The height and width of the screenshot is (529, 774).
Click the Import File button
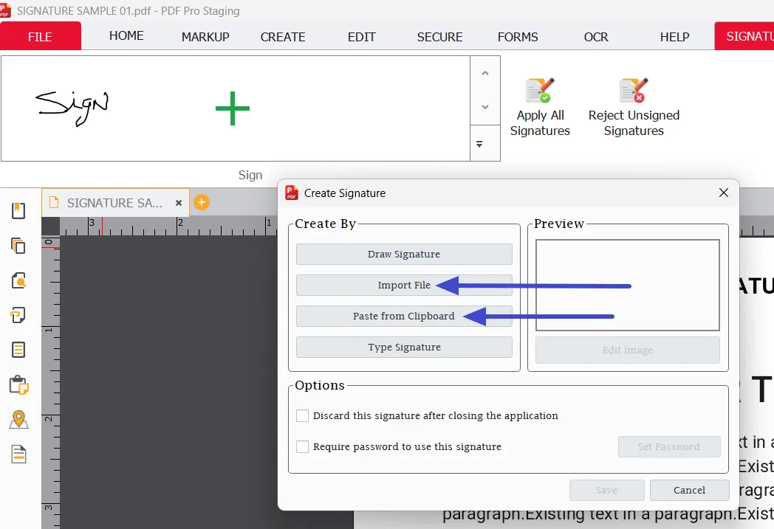pyautogui.click(x=404, y=285)
